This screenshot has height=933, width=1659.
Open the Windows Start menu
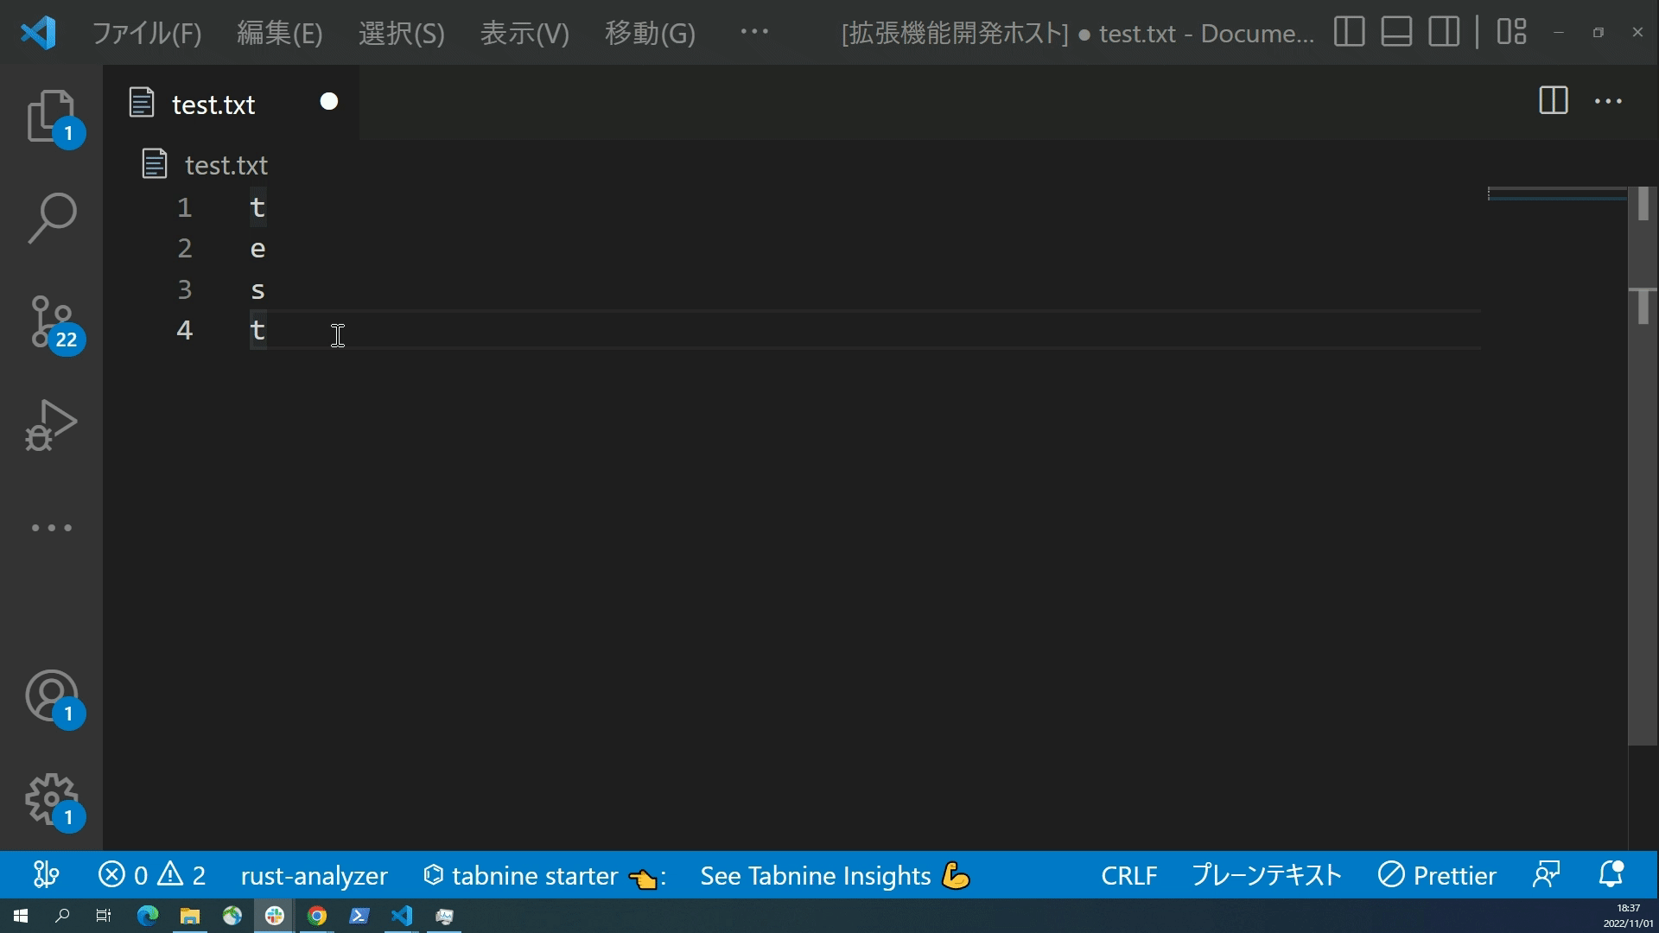pos(21,916)
